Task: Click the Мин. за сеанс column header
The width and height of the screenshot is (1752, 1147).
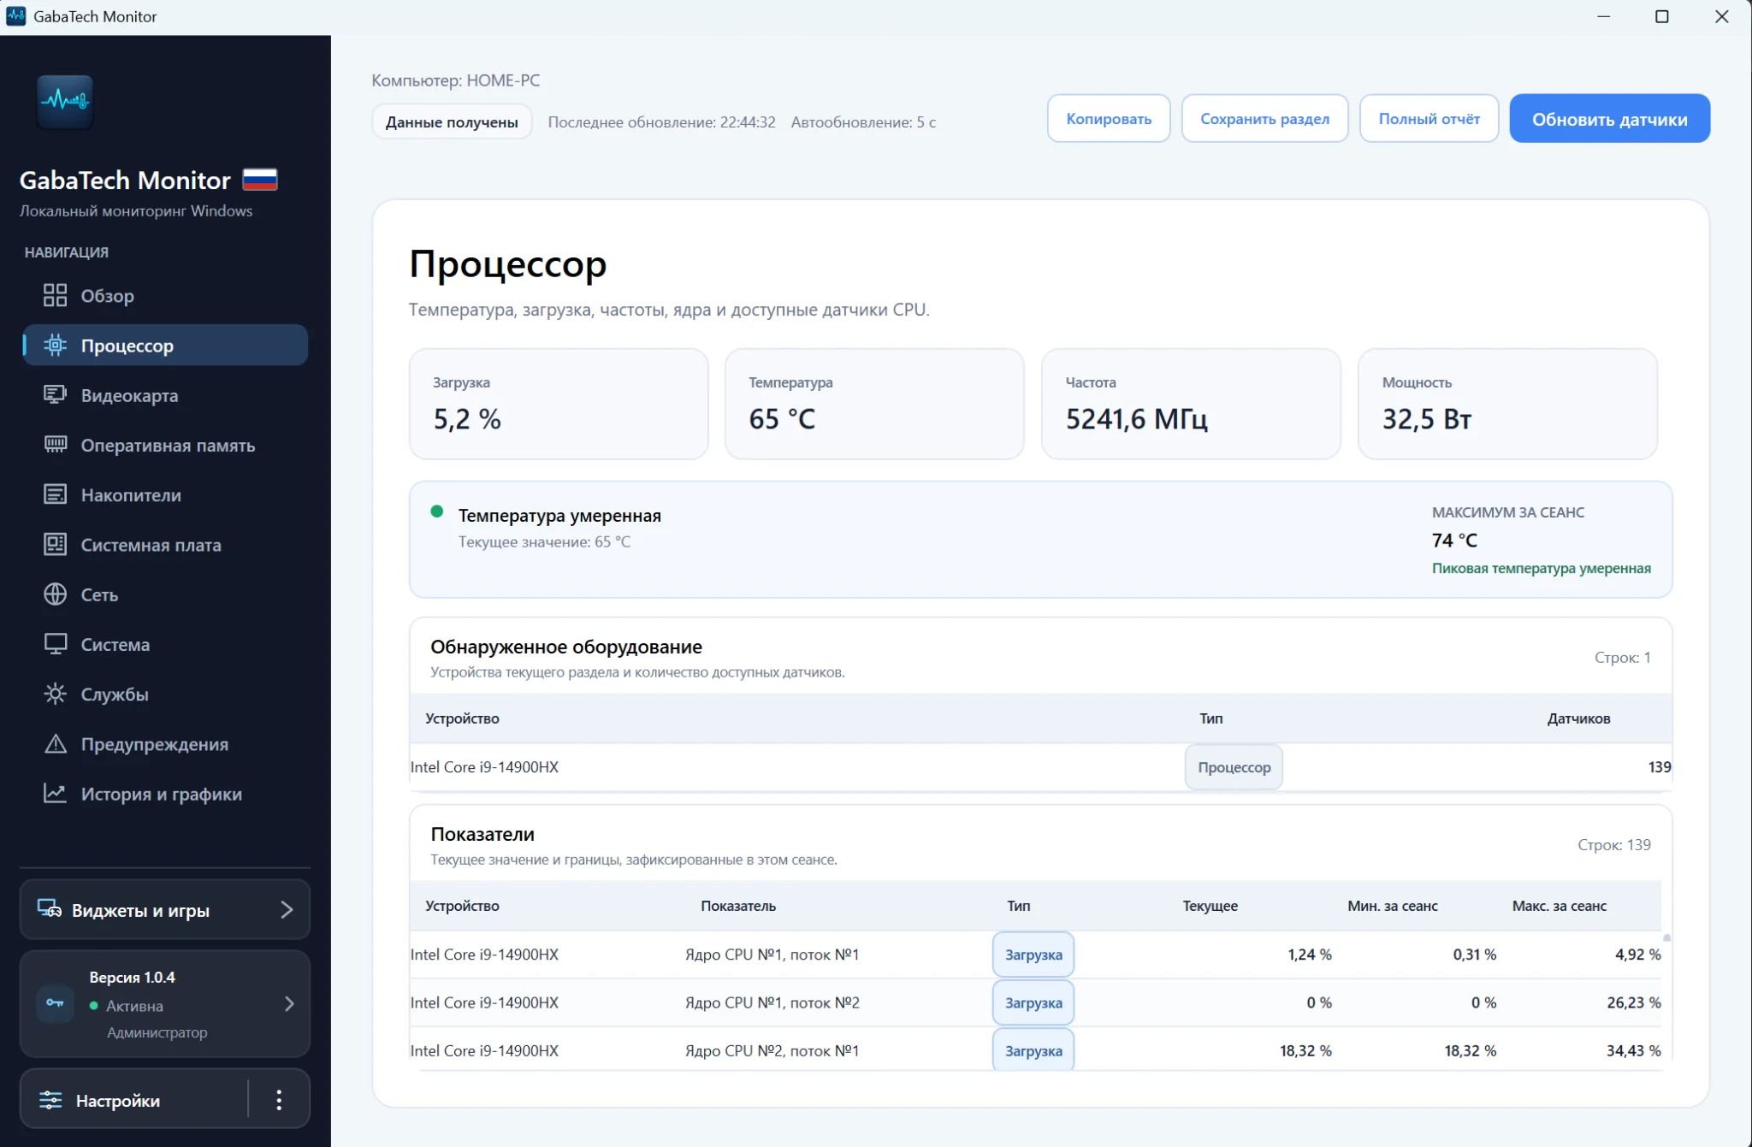Action: (x=1392, y=905)
